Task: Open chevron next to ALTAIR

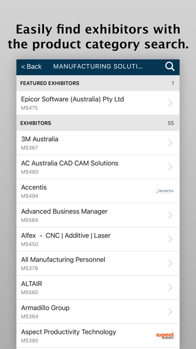Action: (x=170, y=287)
